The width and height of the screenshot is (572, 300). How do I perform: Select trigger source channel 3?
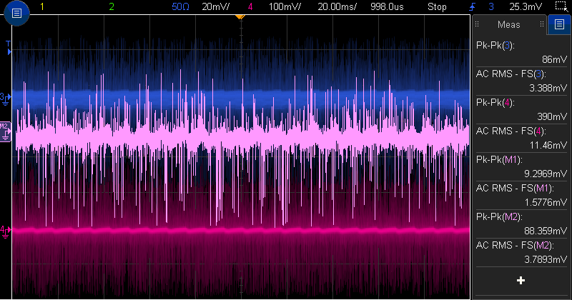491,6
